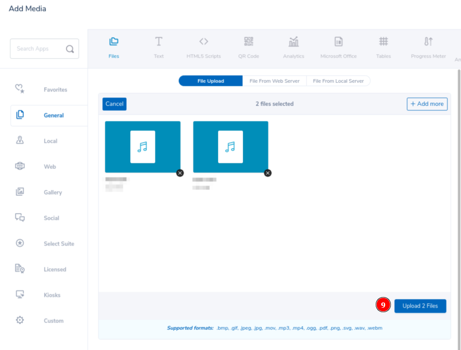The width and height of the screenshot is (461, 350).
Task: Switch to File From Web Server tab
Action: (274, 81)
